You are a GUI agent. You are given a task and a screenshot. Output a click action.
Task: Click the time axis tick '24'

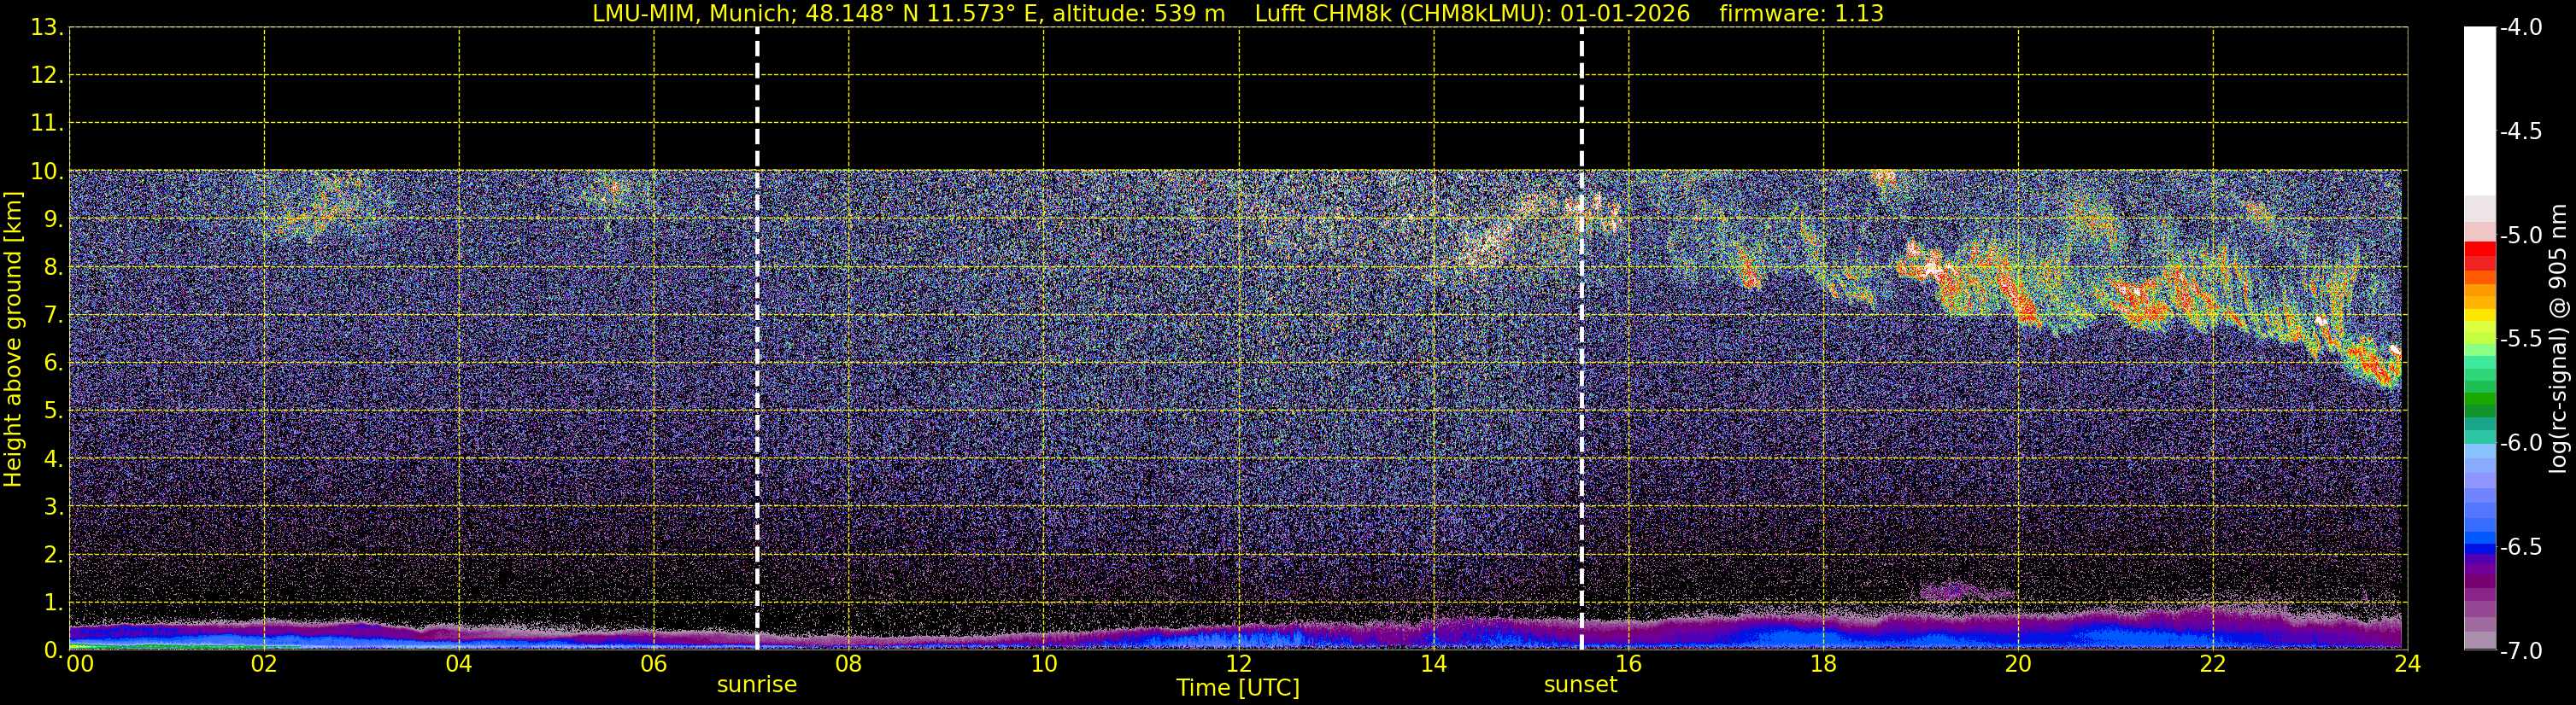pyautogui.click(x=2408, y=664)
